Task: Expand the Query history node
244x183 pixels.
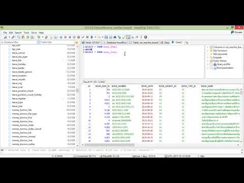Action: 208,60
